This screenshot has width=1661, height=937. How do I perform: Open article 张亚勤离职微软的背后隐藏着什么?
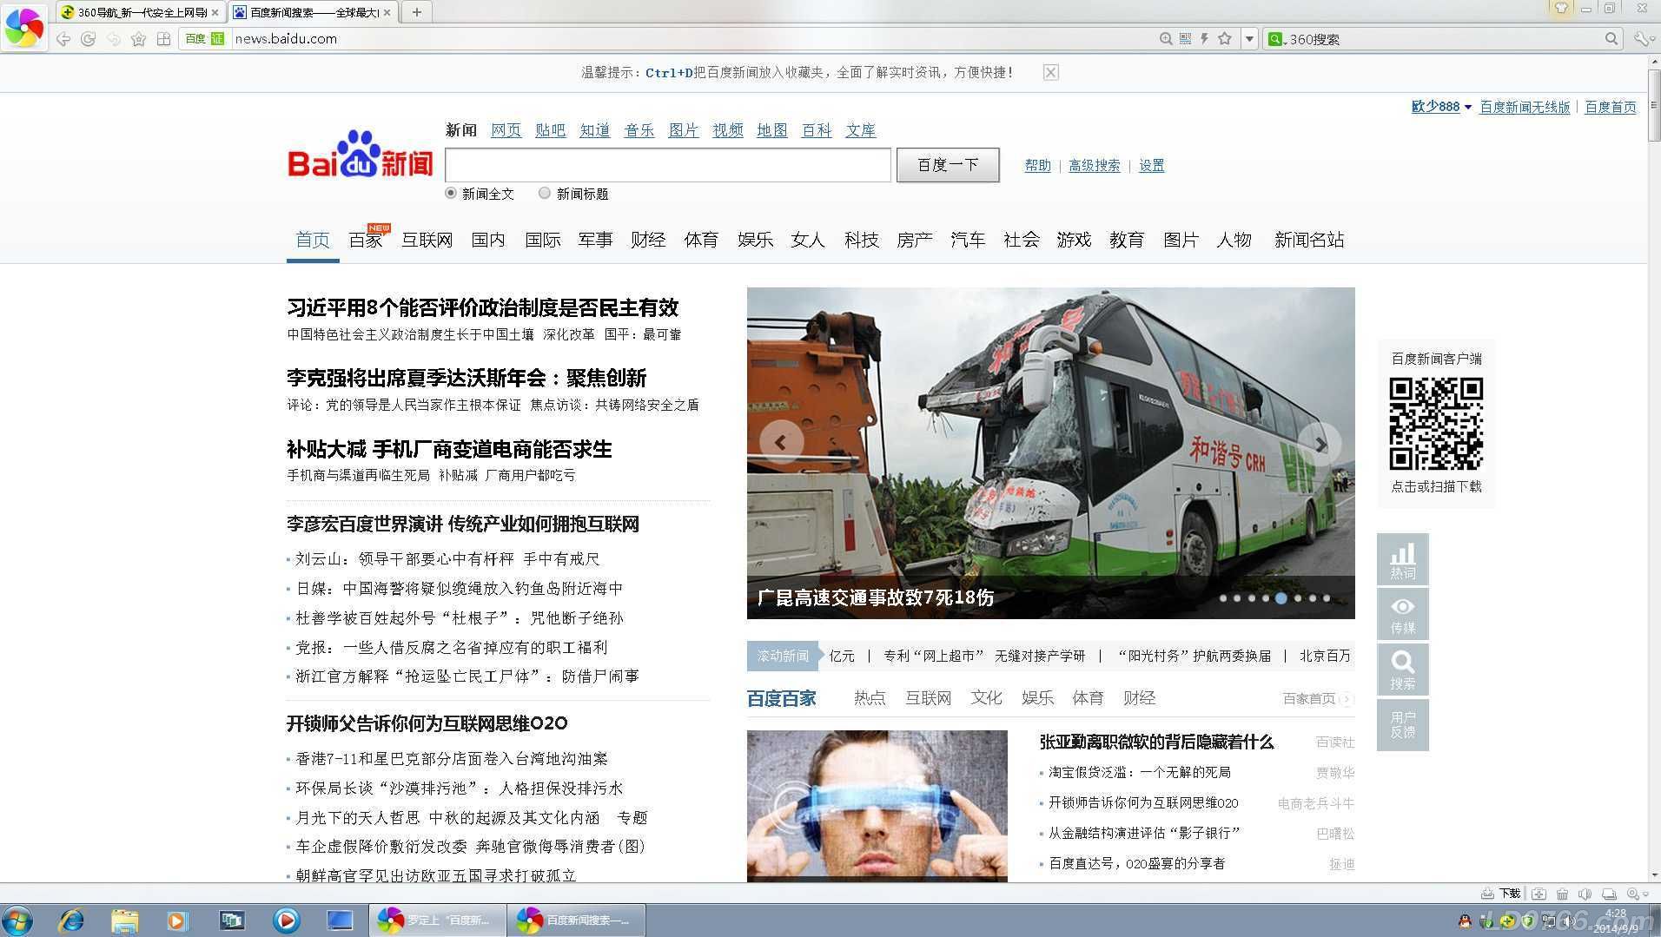tap(1156, 742)
